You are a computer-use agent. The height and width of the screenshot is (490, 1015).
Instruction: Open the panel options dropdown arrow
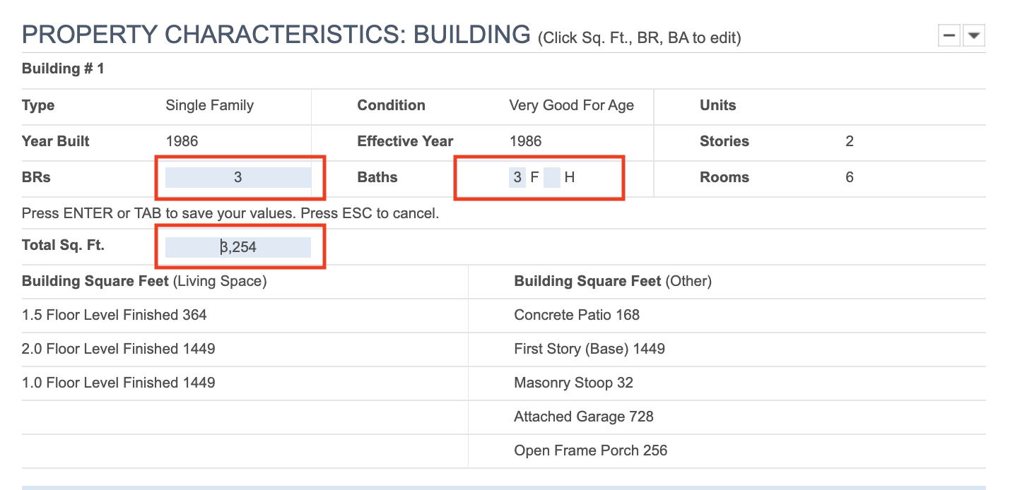point(974,35)
